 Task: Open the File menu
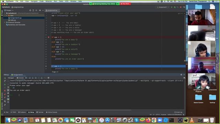tap(17, 1)
